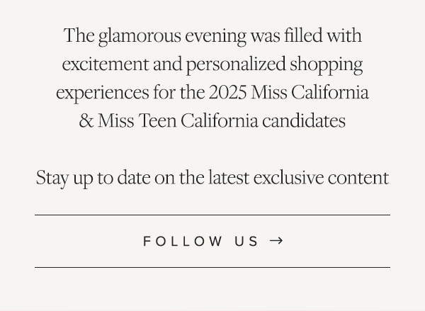Click the words 'personalized shopping'
Viewport: 425px width, 311px height.
275,64
